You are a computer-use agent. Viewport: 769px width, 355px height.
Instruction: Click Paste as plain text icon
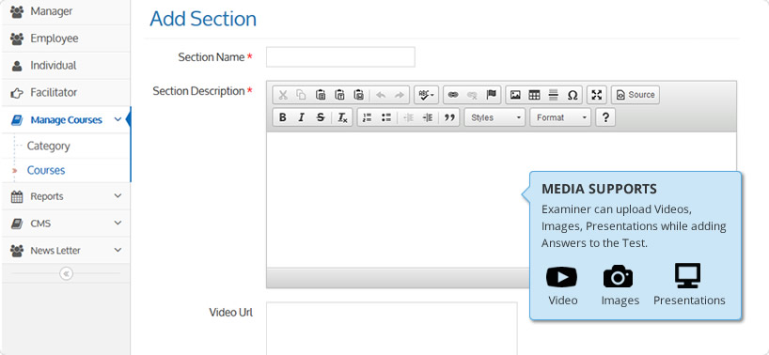click(339, 95)
